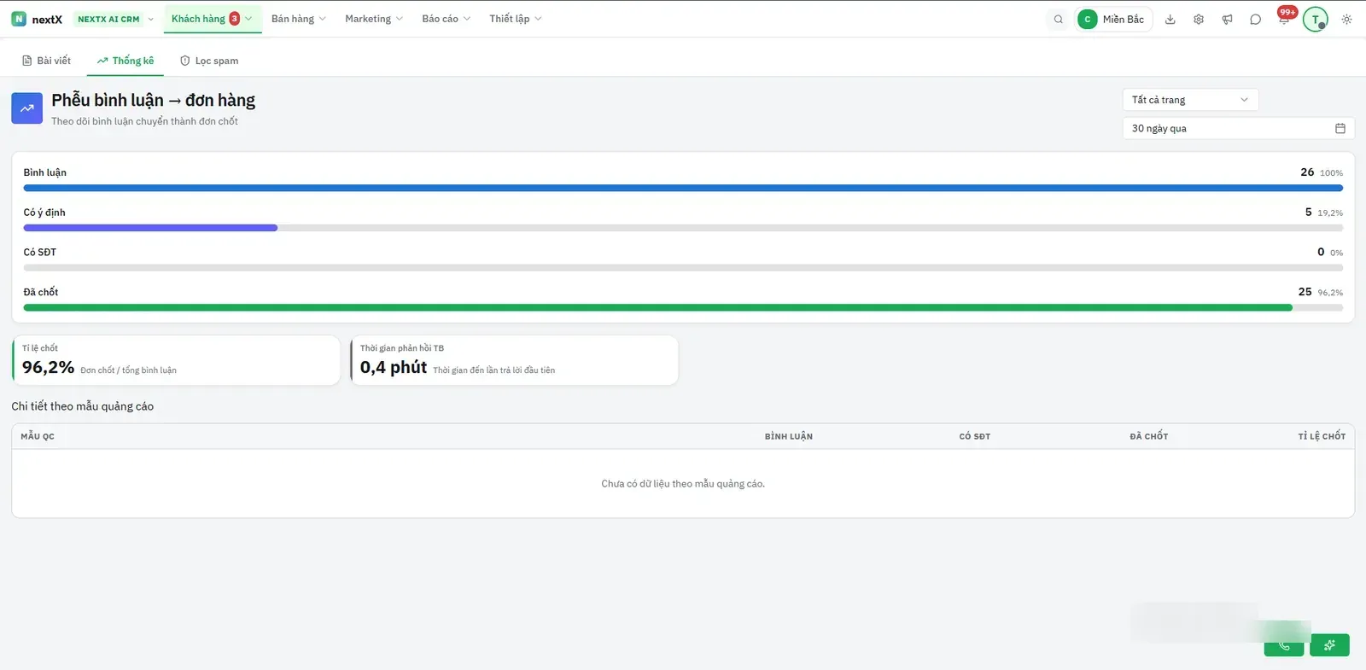Click the CÓ SĐT column header
The image size is (1366, 670).
point(974,436)
